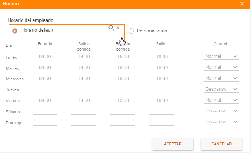This screenshot has width=251, height=153.
Task: Expand the Control dropdown for Domingo
Action: (x=221, y=122)
